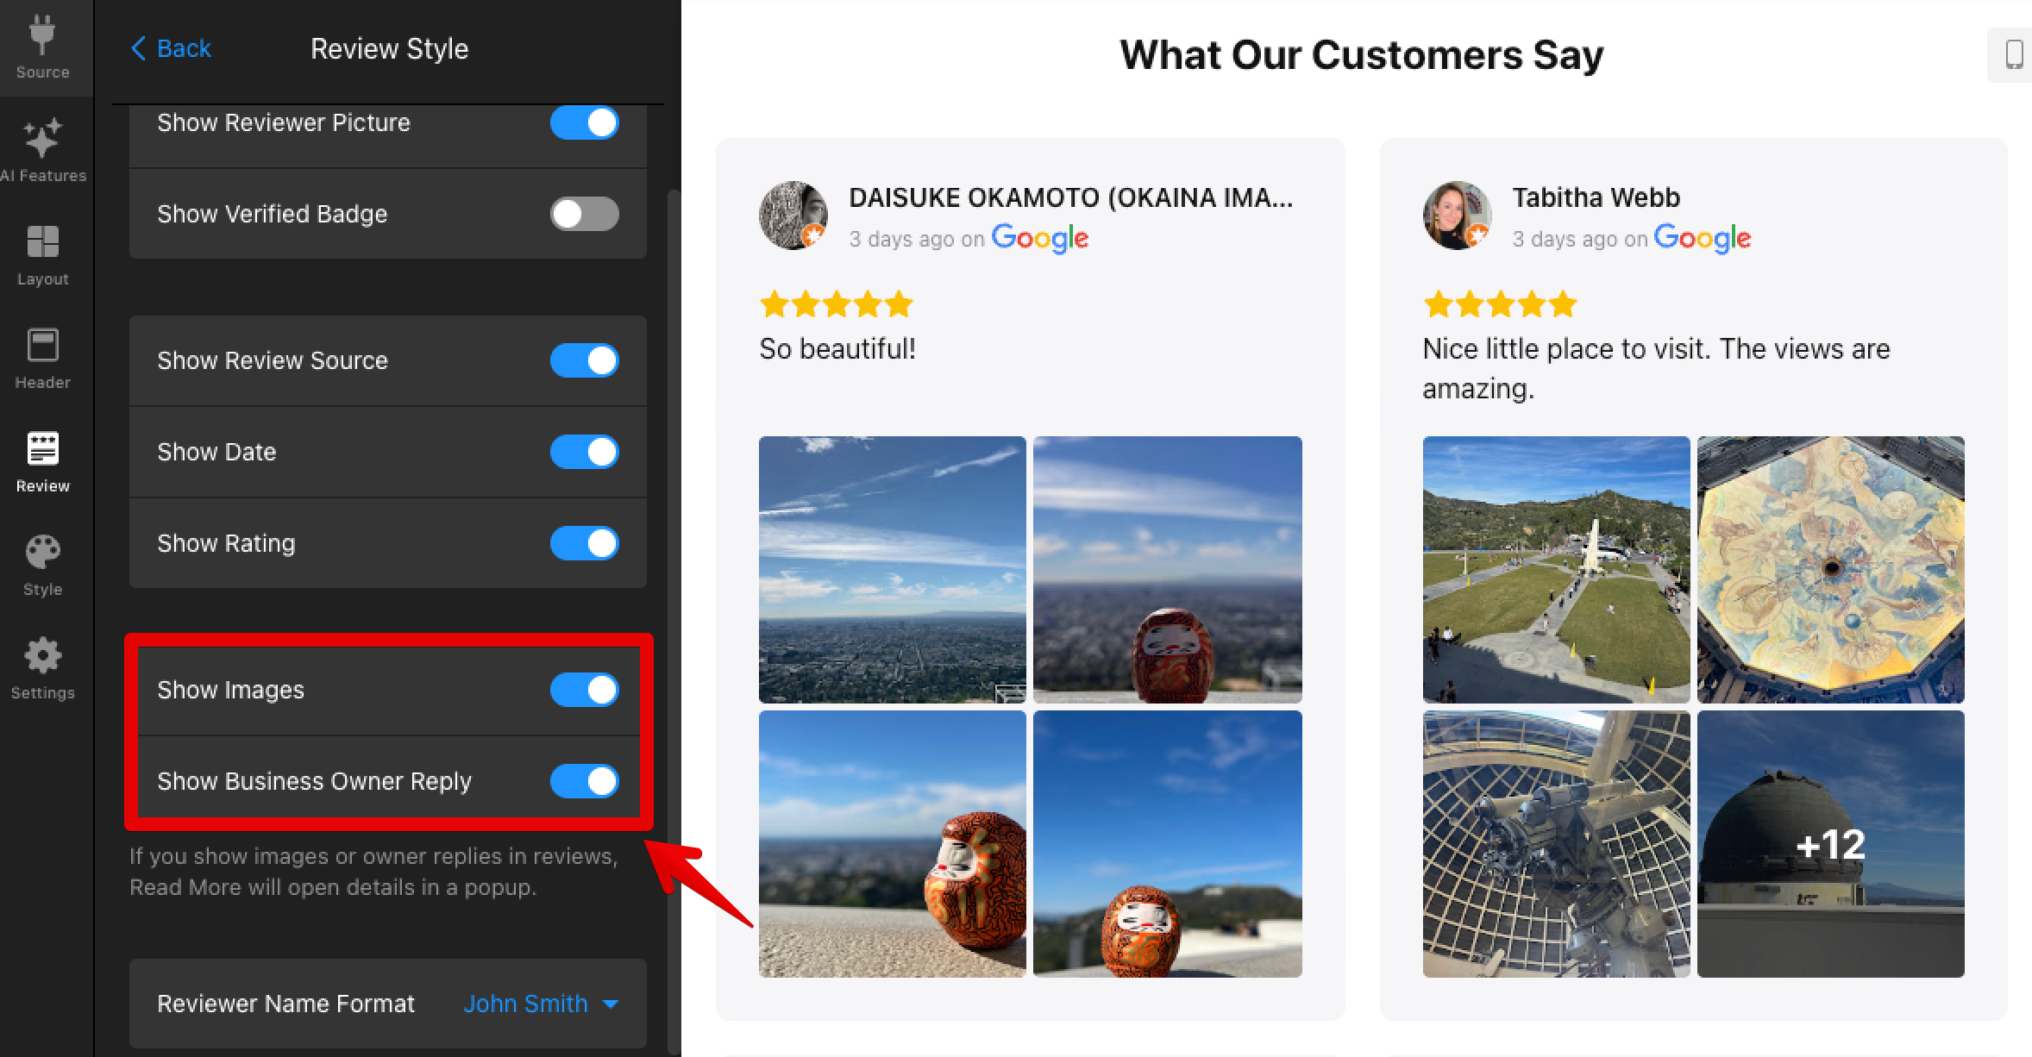The width and height of the screenshot is (2032, 1057).
Task: Toggle the Show Rating switch
Action: pos(585,543)
